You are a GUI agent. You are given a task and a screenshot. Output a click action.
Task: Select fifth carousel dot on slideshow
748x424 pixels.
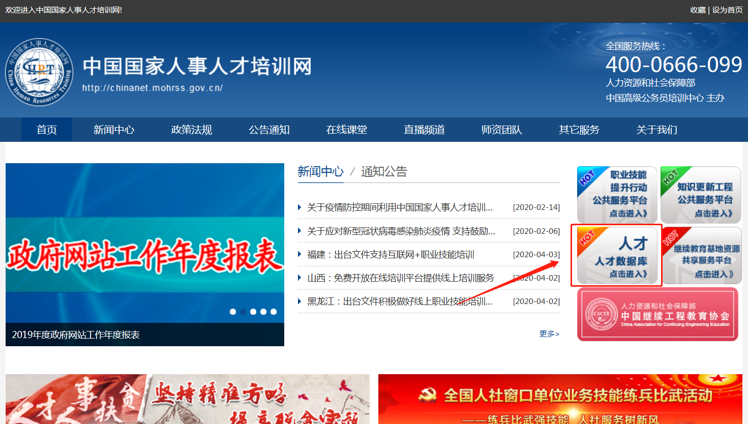coord(274,312)
